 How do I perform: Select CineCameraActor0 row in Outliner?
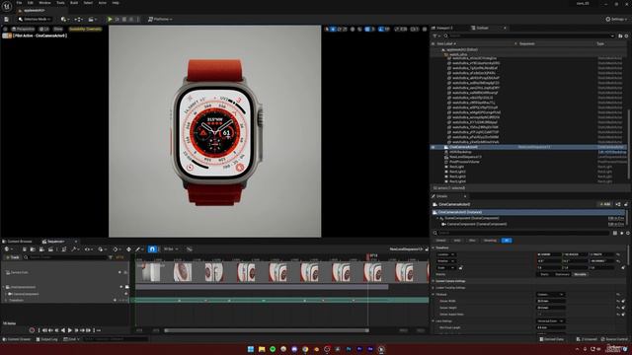coord(528,147)
